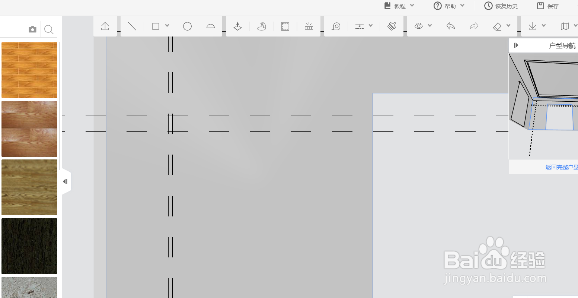This screenshot has height=298, width=578.
Task: Click the rotate-surface tool icon
Action: tap(262, 26)
